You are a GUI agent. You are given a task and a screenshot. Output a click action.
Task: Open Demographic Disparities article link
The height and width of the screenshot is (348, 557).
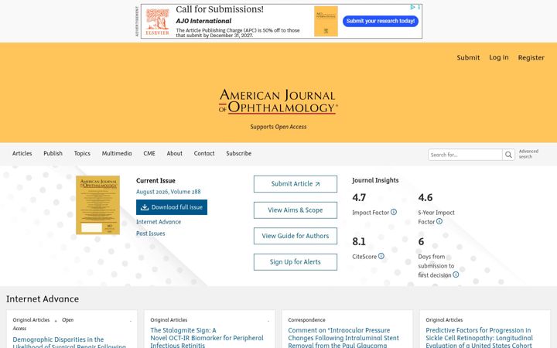pos(70,343)
